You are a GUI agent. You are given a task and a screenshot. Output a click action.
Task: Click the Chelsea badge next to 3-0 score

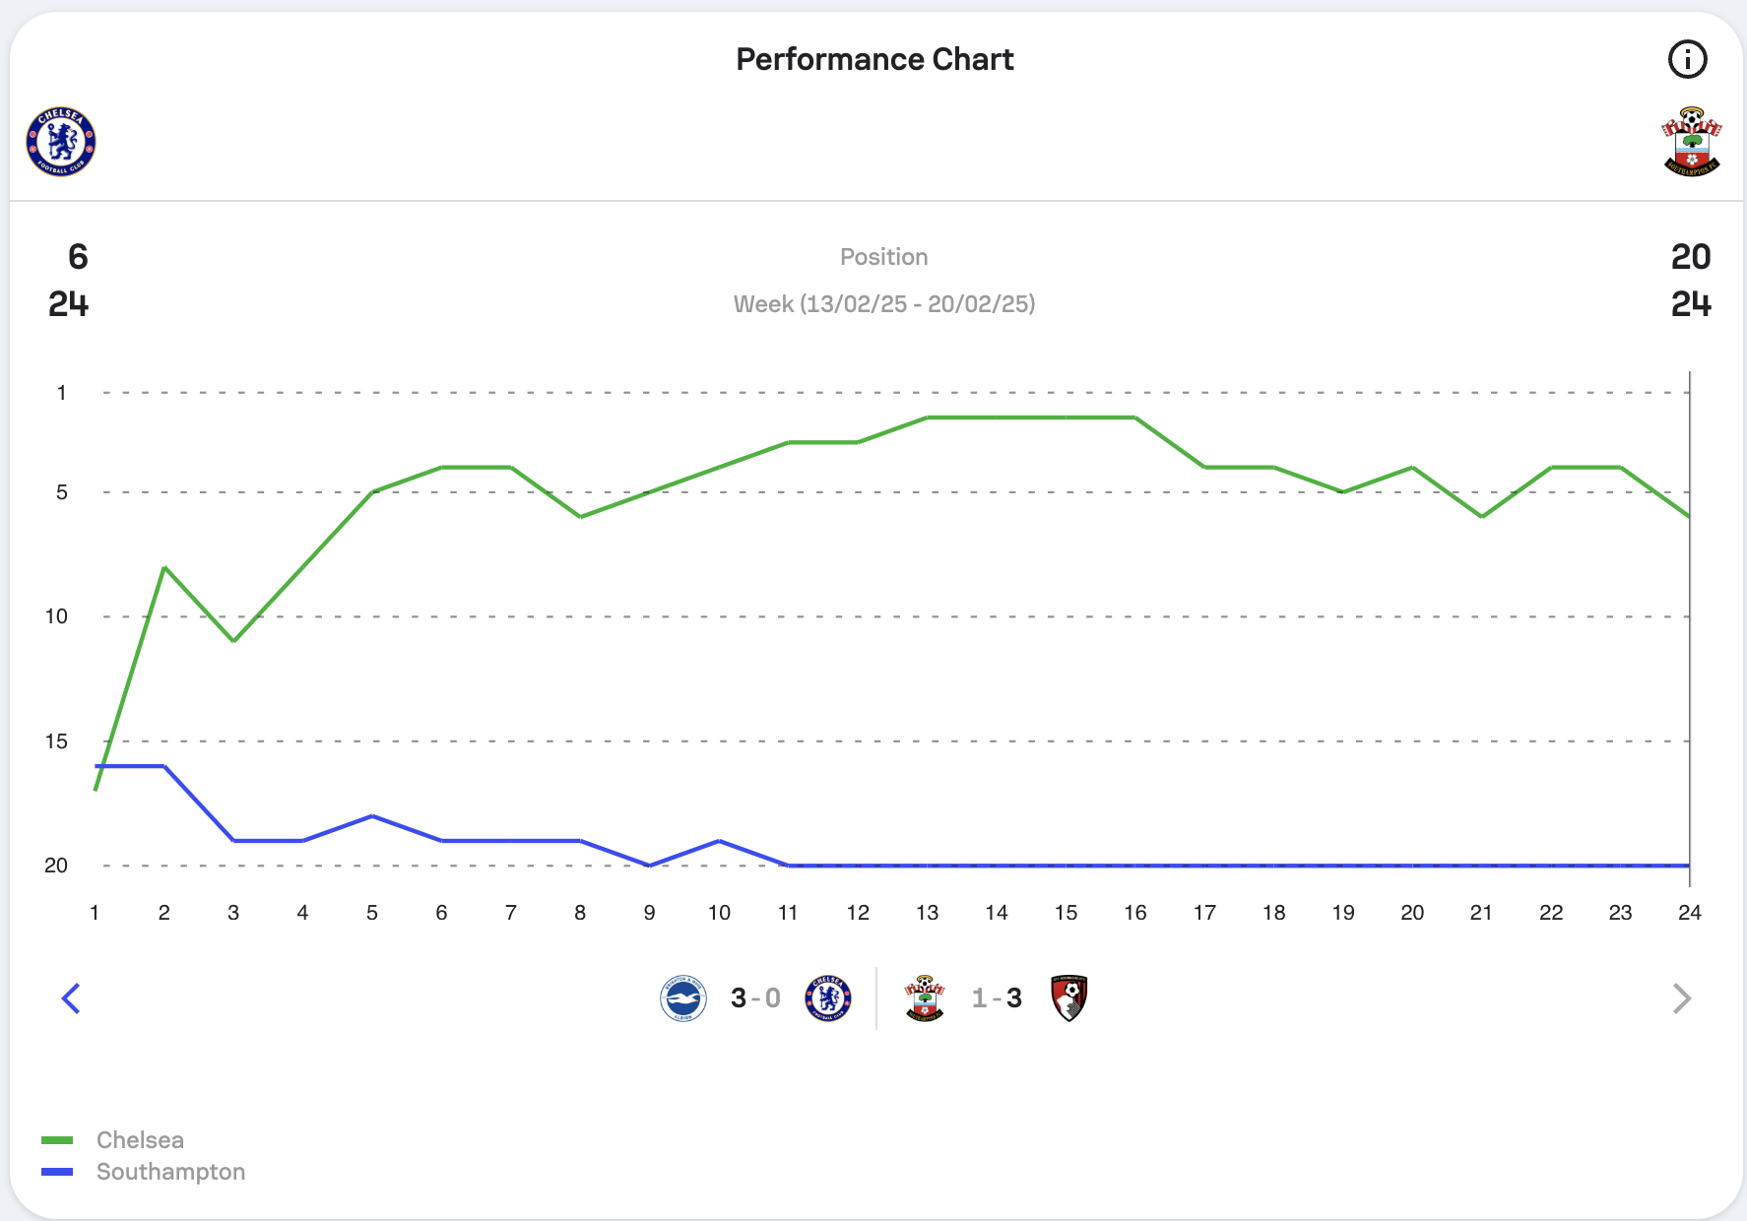[828, 998]
